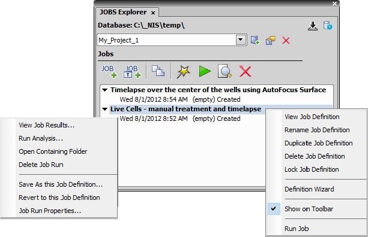This screenshot has height=237, width=368.
Task: Toggle the Show on Toolbar checkmark
Action: point(274,209)
